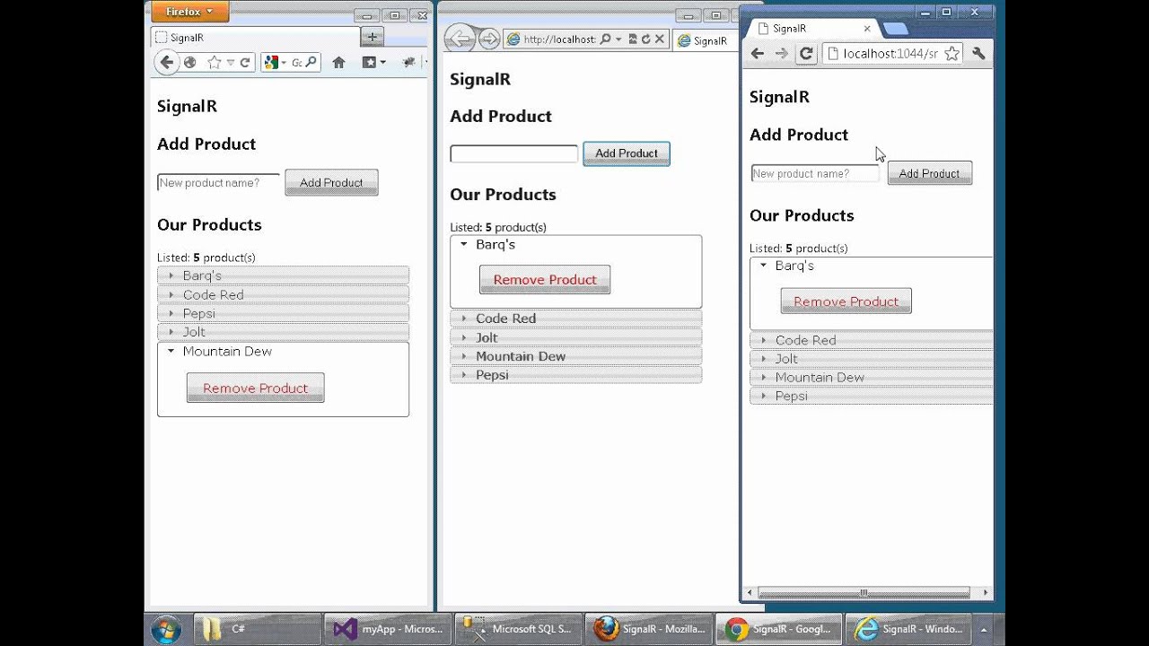Expand Mountain Dew in the IE list

(x=575, y=356)
